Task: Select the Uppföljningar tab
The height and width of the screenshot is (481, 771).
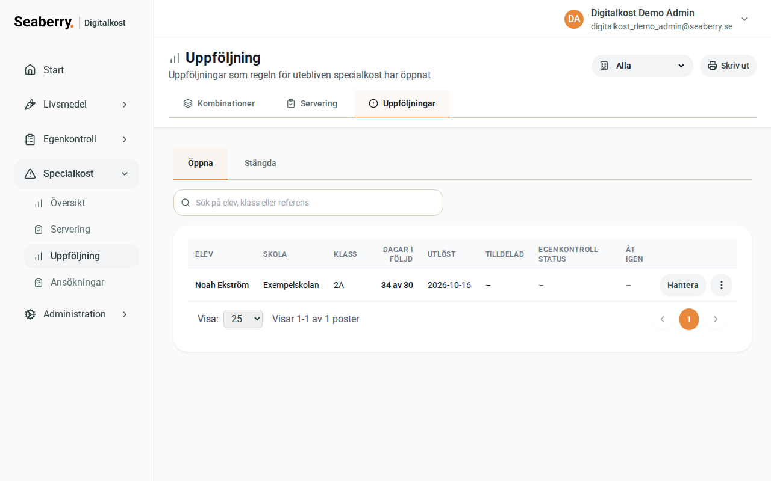Action: (x=402, y=103)
